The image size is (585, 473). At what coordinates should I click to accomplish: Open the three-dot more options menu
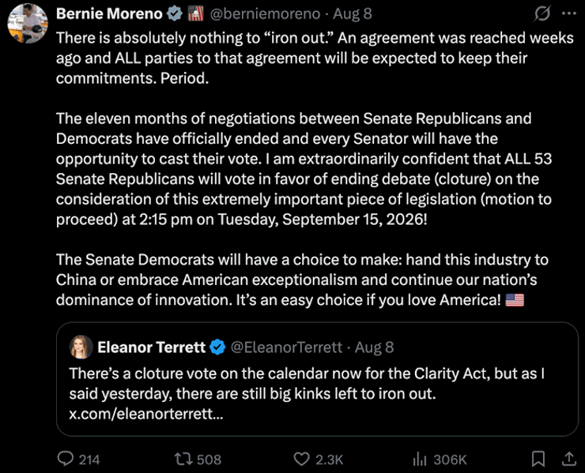pyautogui.click(x=569, y=13)
